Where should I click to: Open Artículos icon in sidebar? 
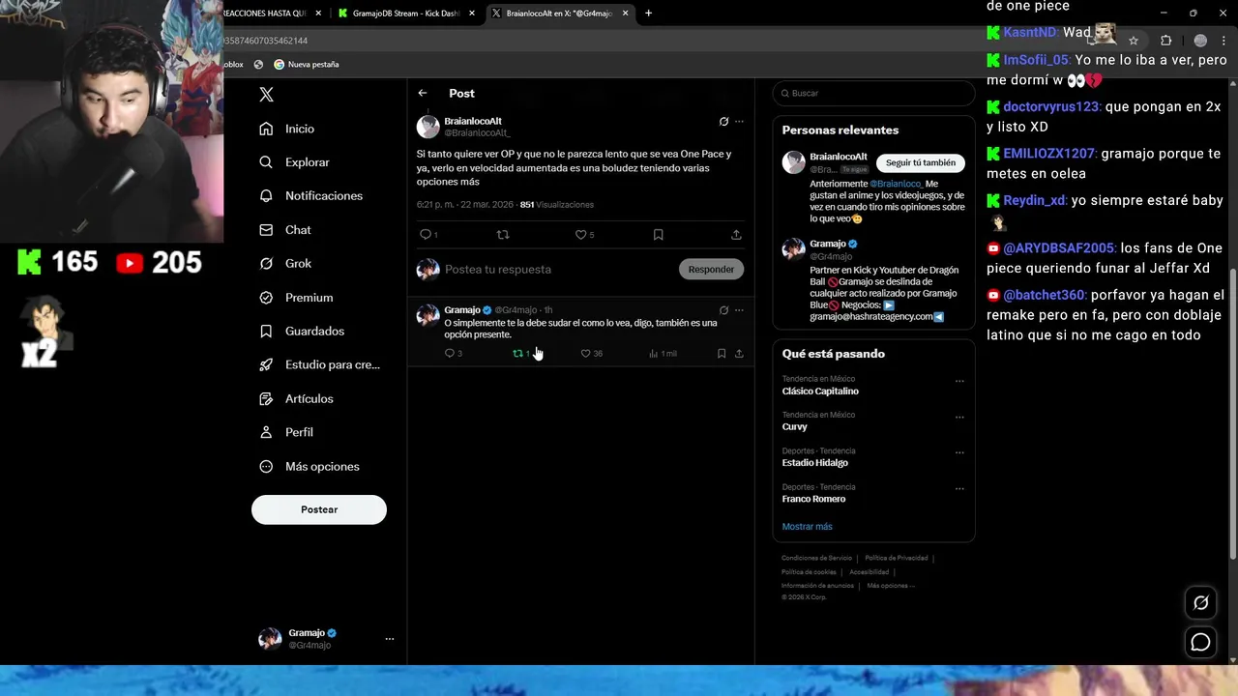(266, 398)
